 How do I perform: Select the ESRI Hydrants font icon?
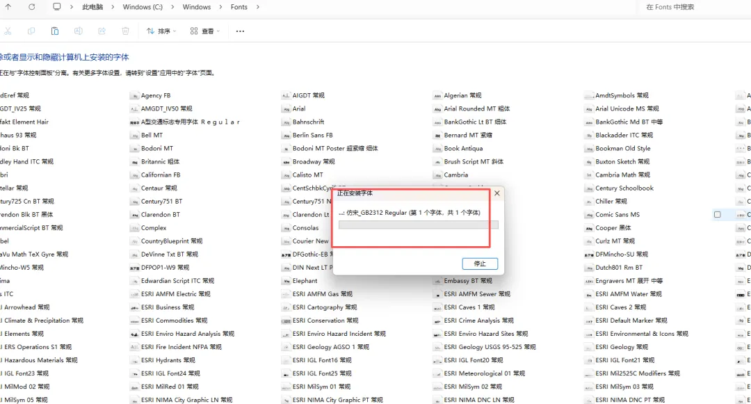click(135, 360)
